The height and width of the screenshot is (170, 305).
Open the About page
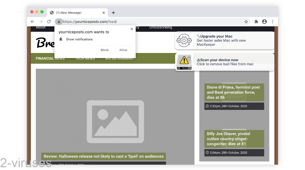(x=40, y=27)
